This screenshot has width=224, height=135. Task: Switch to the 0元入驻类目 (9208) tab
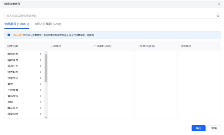(x=48, y=24)
